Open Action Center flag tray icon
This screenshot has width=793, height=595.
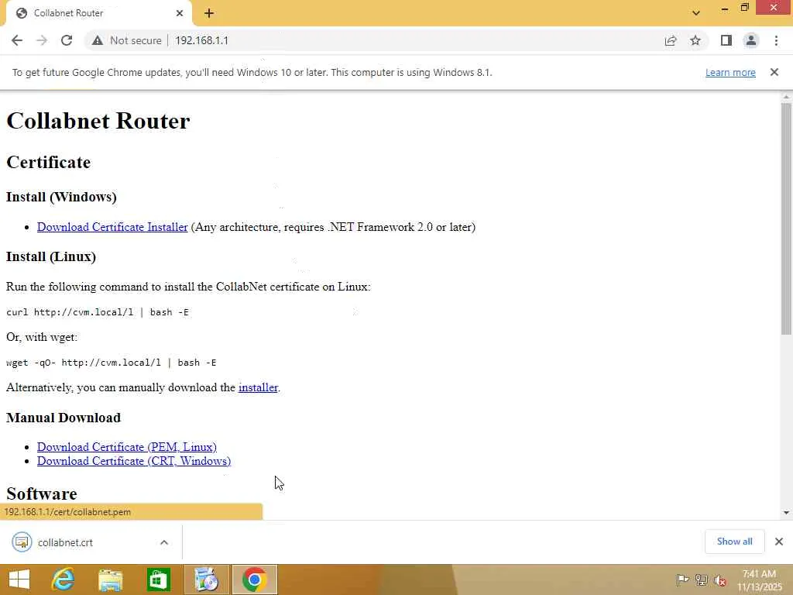(682, 580)
